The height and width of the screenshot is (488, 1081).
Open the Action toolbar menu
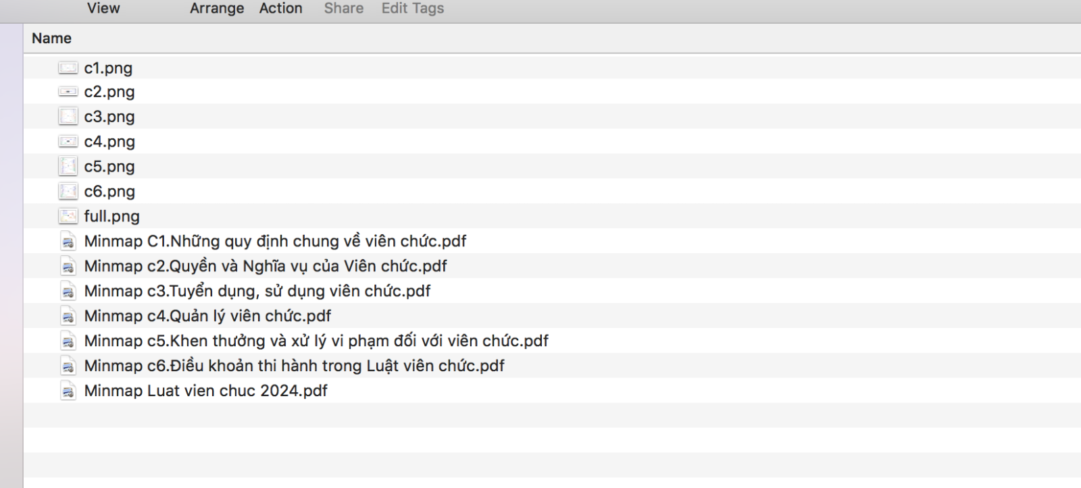coord(280,8)
